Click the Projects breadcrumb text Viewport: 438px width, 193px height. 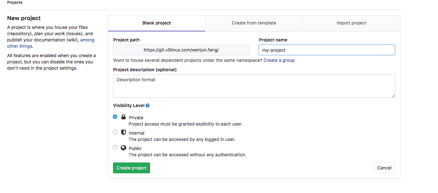[x=15, y=3]
